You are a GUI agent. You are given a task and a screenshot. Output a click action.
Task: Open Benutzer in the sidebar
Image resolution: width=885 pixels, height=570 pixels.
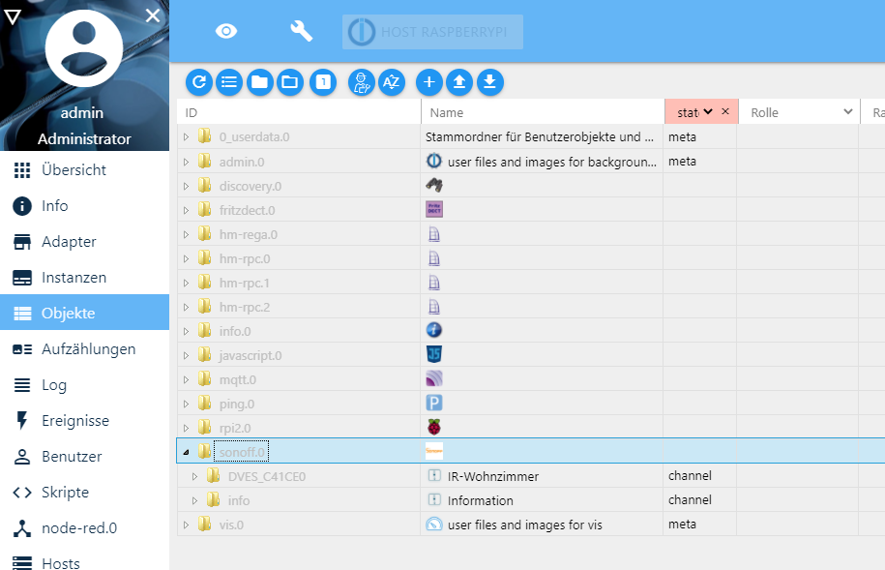tap(85, 457)
